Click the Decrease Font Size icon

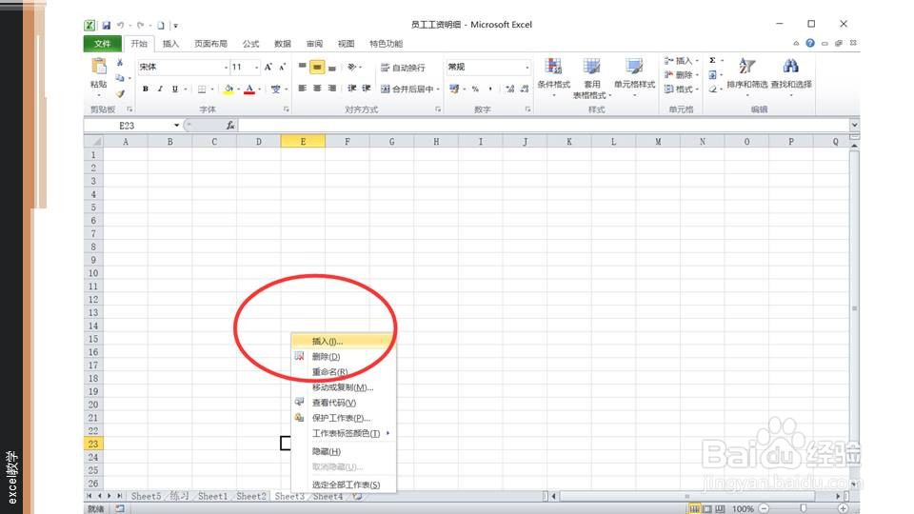click(x=282, y=67)
